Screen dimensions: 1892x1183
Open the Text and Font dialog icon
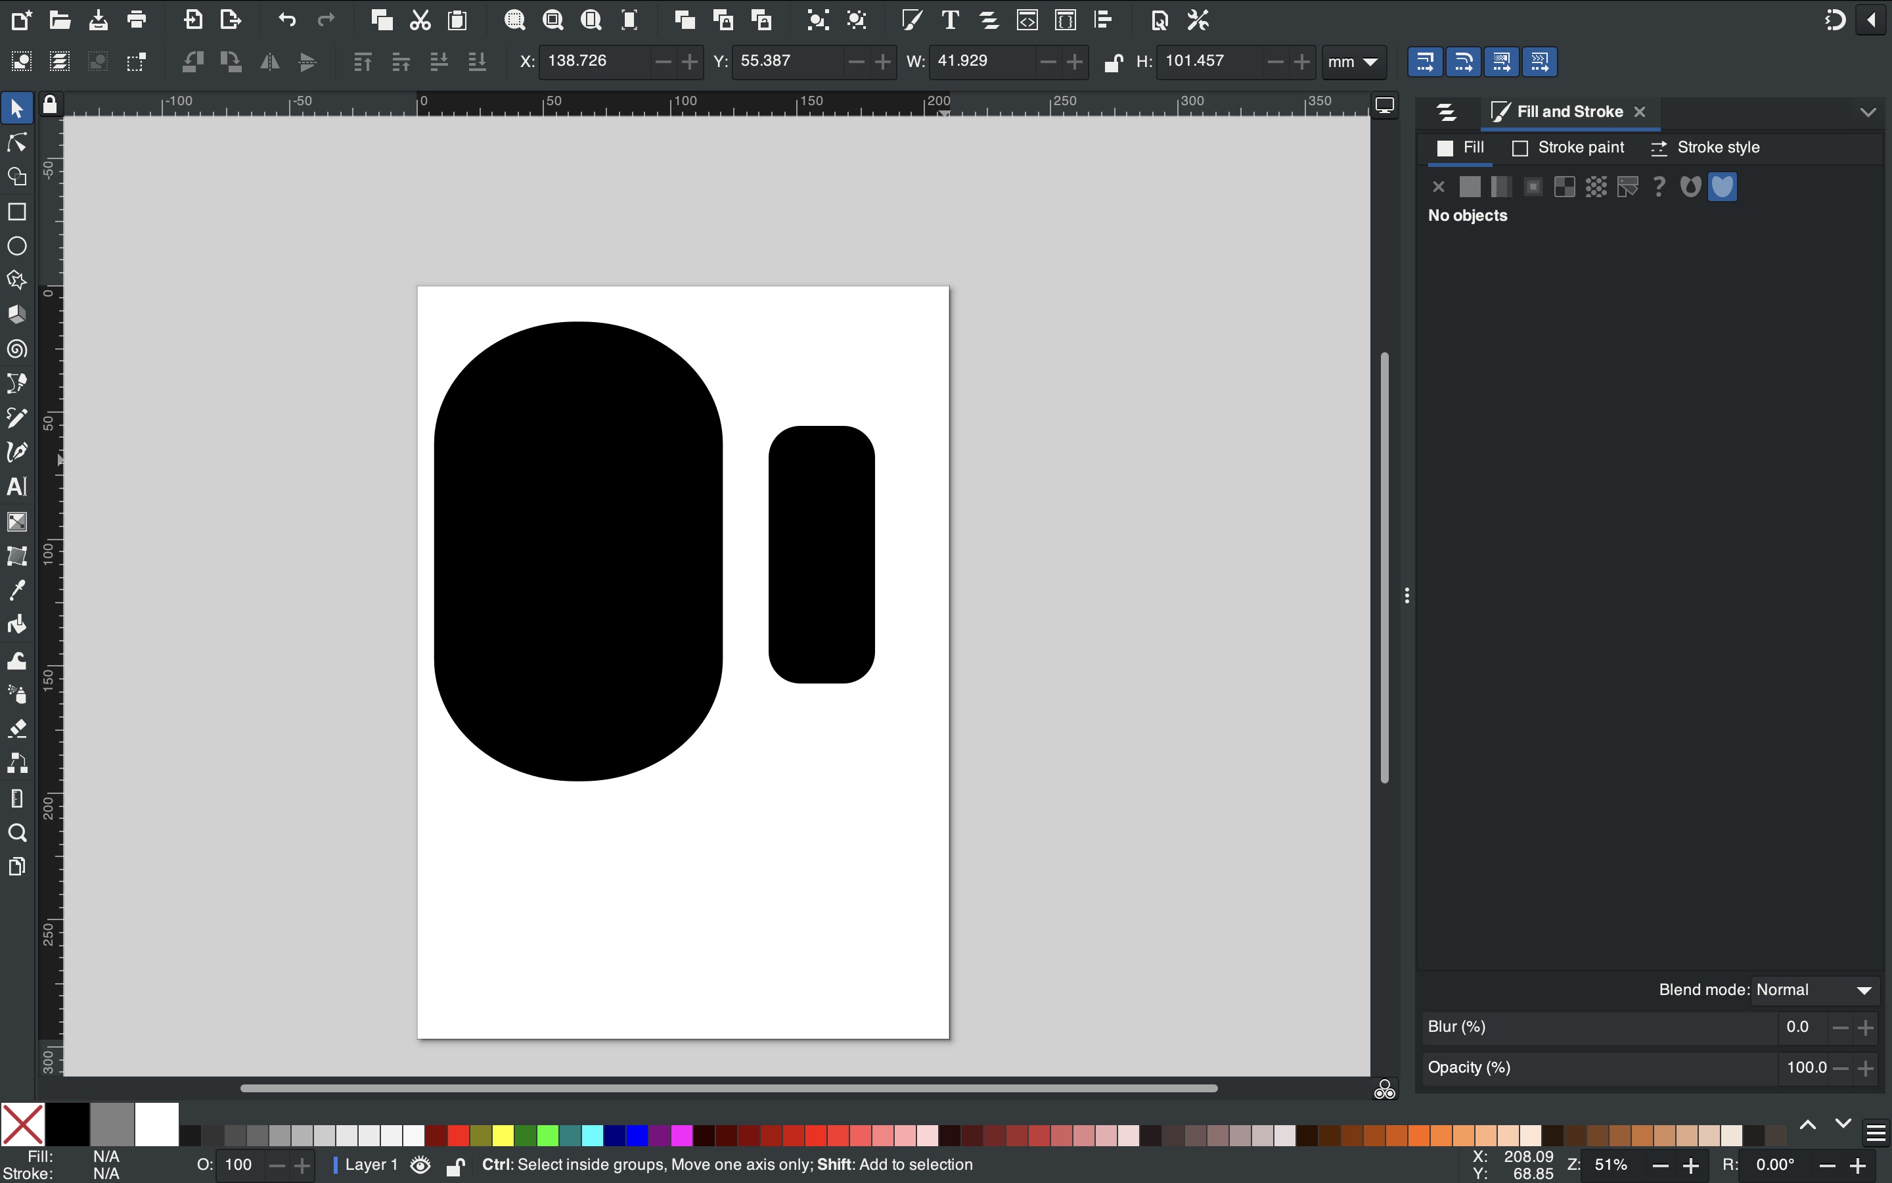click(950, 20)
